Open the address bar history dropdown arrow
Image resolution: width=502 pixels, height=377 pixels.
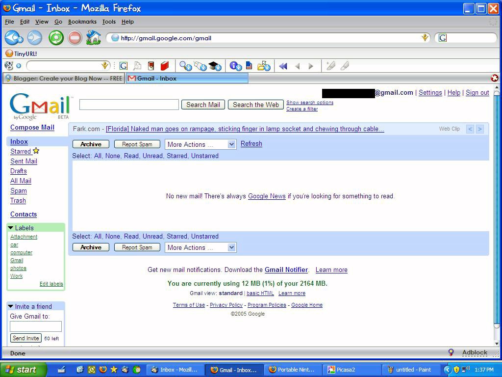click(x=425, y=38)
